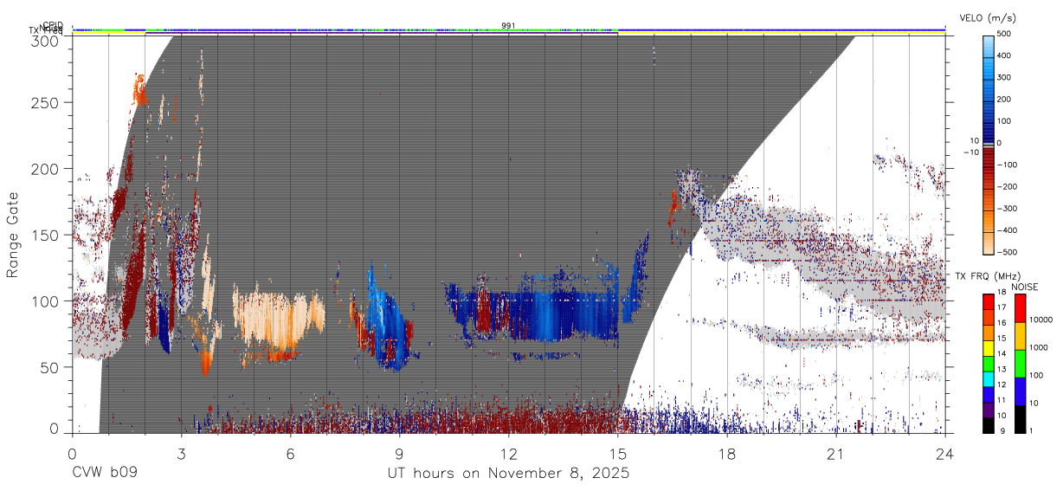Click the 'CVW b09' radar label

pos(105,474)
